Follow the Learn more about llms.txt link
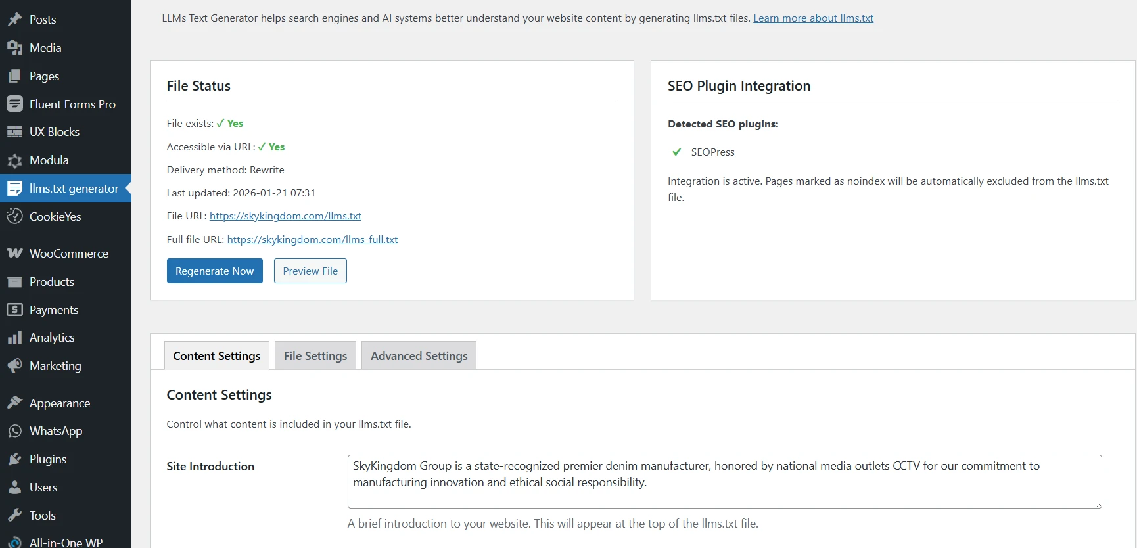 tap(813, 18)
